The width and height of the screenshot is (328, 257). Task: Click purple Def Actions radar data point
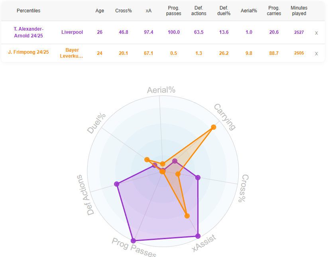point(117,184)
